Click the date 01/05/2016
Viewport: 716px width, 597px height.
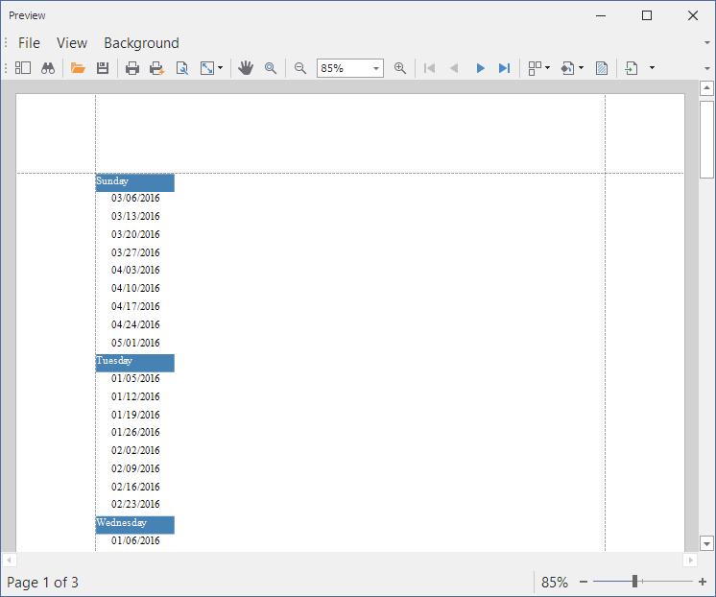(x=135, y=378)
